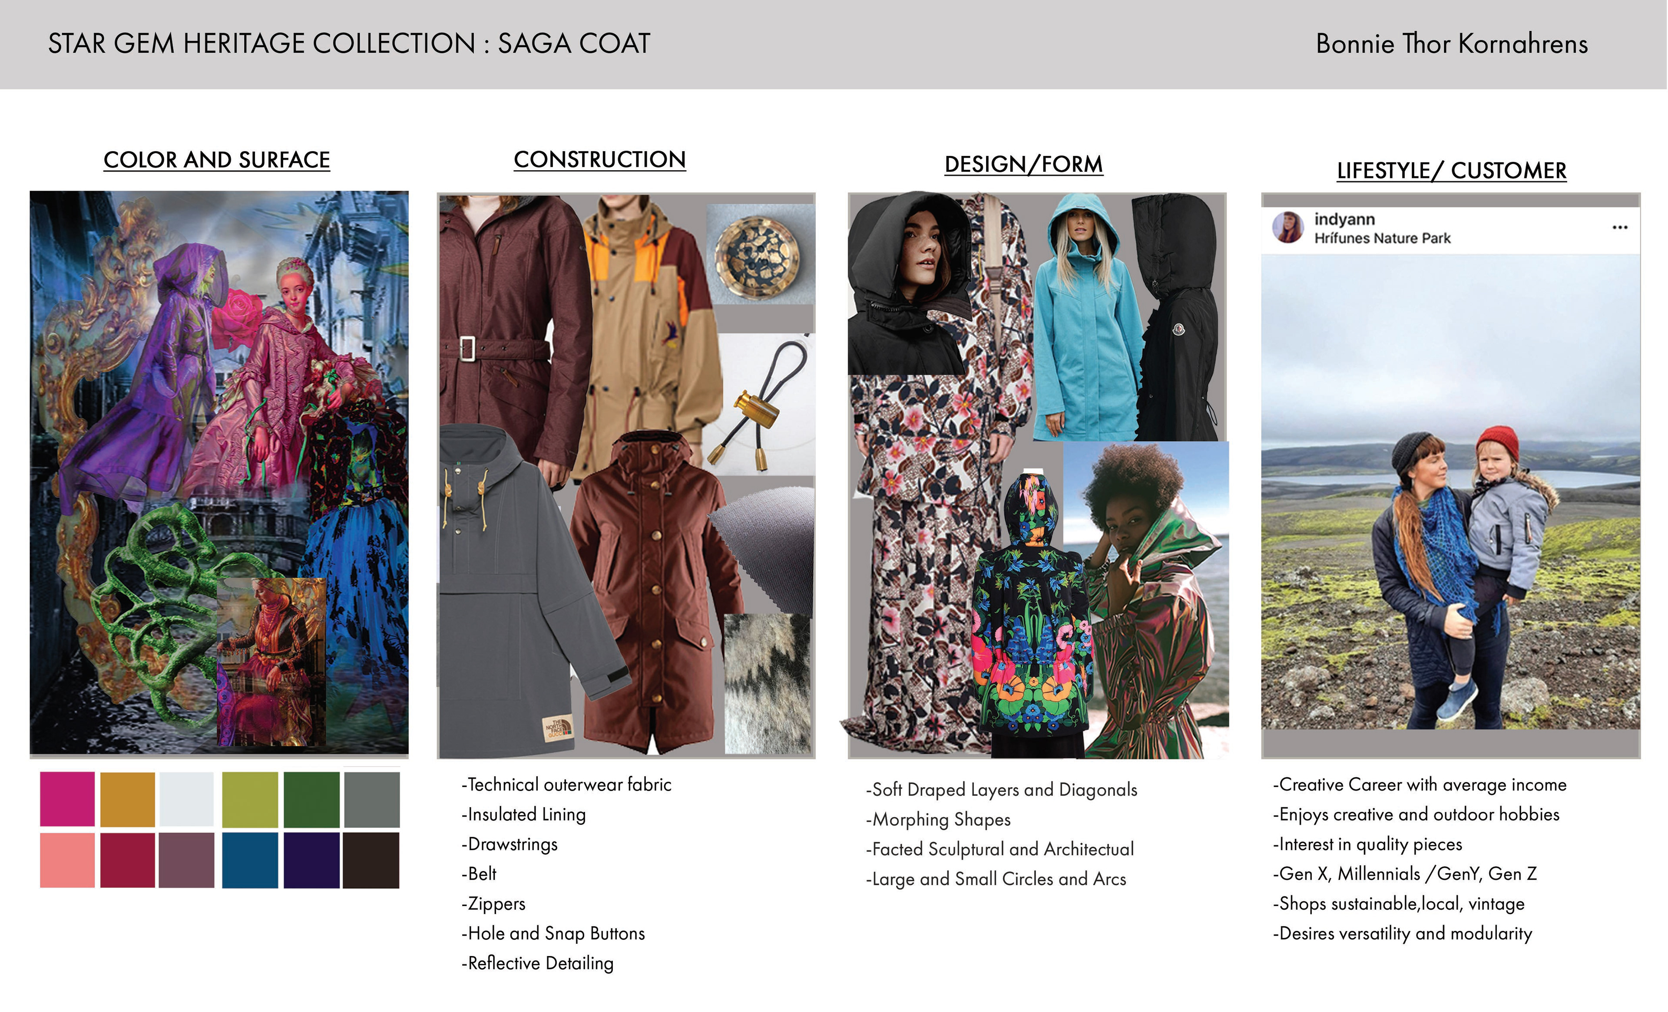Click the magenta pink color swatch
This screenshot has height=1012, width=1668.
coord(67,799)
